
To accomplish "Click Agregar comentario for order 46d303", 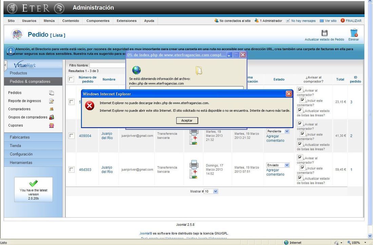I will (275, 172).
